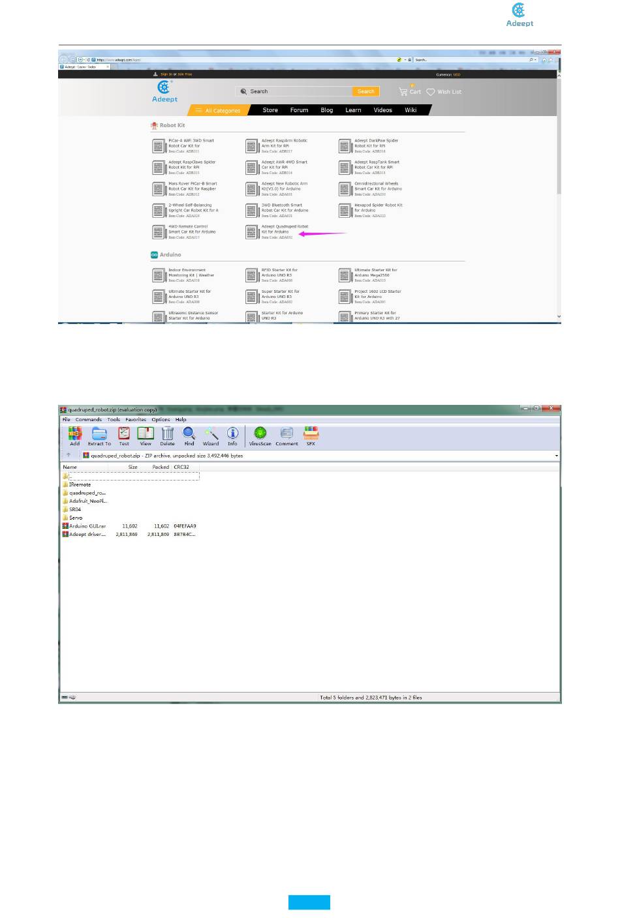
Task: Click the Adeept DarkPaw Spider Robot document icon
Action: pyautogui.click(x=345, y=146)
